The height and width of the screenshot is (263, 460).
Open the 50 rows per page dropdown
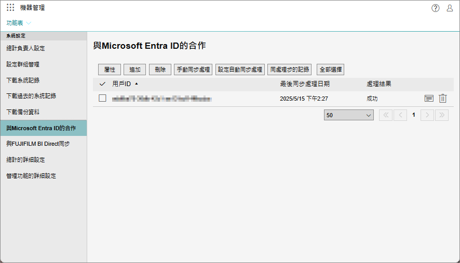[348, 115]
